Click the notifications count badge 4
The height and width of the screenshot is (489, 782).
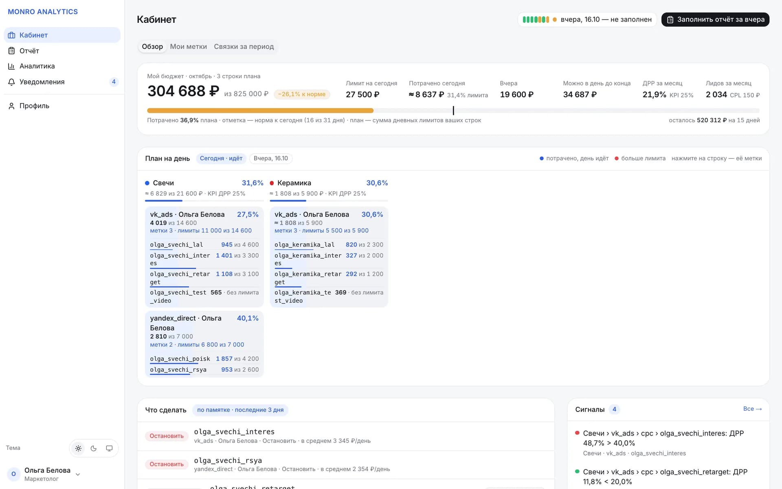114,82
